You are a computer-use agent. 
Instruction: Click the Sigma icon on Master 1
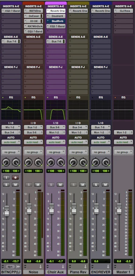tap(130, 267)
